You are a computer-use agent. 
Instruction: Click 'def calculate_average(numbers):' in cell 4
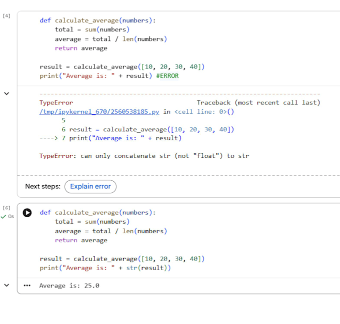click(98, 20)
